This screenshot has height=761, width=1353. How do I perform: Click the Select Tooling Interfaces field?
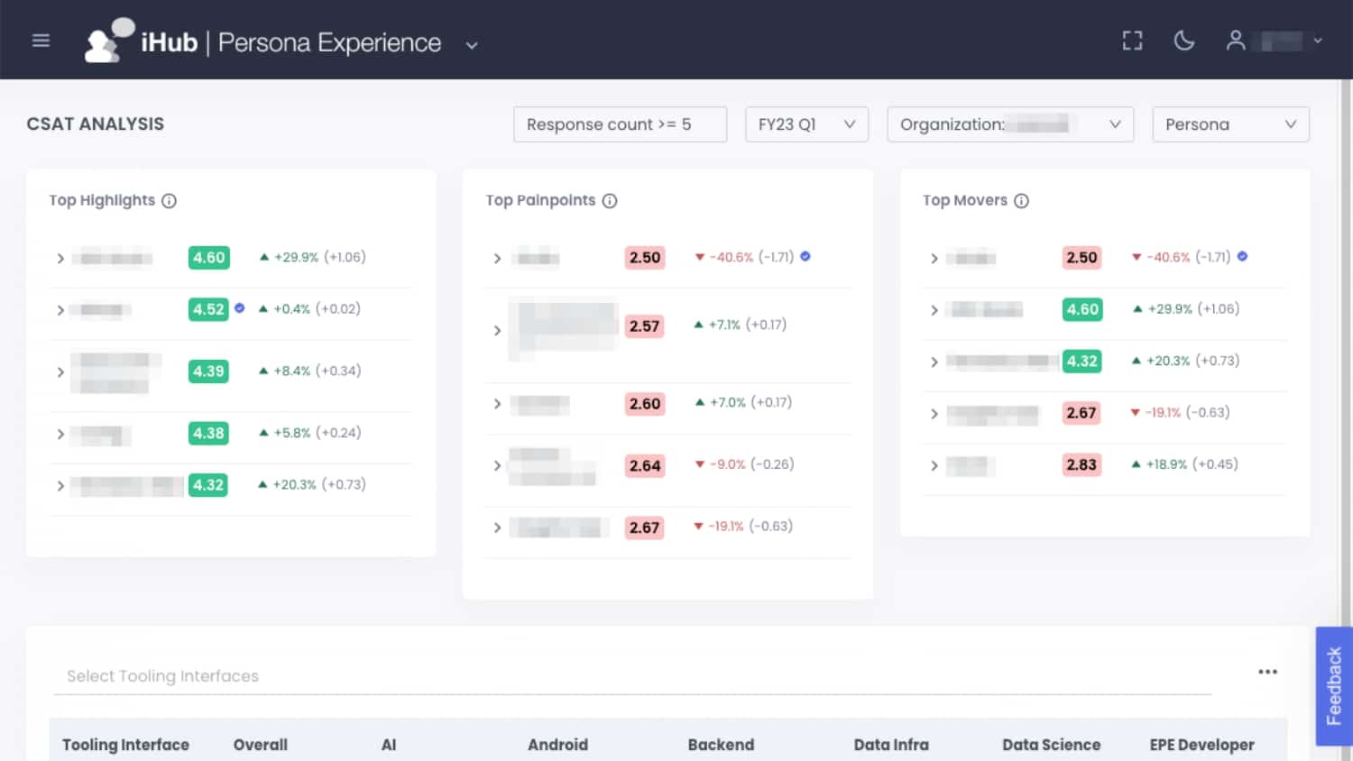click(x=632, y=676)
